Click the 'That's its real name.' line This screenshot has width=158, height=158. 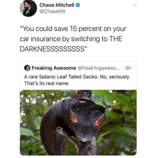point(47,83)
